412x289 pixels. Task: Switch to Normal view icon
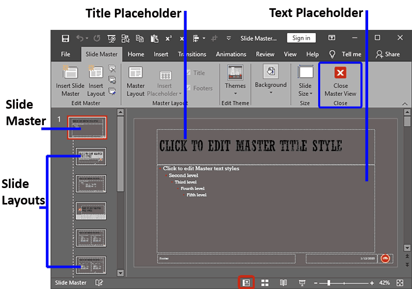coord(246,282)
